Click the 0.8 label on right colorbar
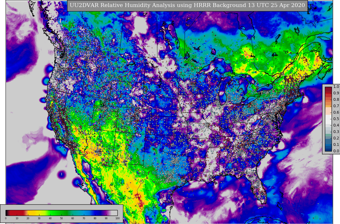Image resolution: width=340 pixels, height=224 pixels. coord(336,100)
